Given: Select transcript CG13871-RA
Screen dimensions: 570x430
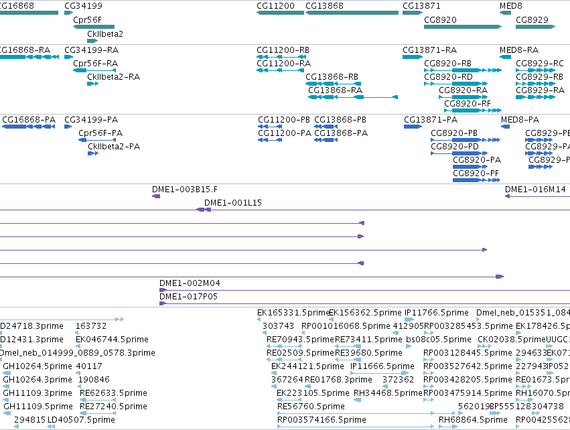Looking at the screenshot, I should coord(413,57).
